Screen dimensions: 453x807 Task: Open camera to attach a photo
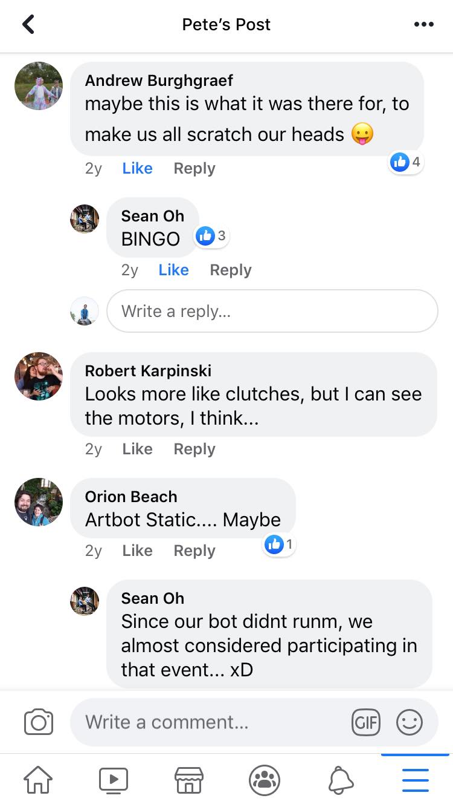click(x=39, y=722)
